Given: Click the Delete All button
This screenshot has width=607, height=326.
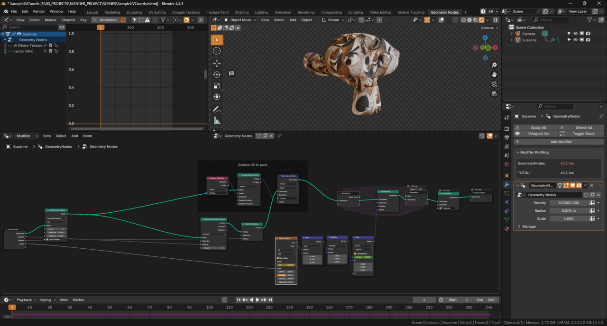Looking at the screenshot, I should point(581,127).
